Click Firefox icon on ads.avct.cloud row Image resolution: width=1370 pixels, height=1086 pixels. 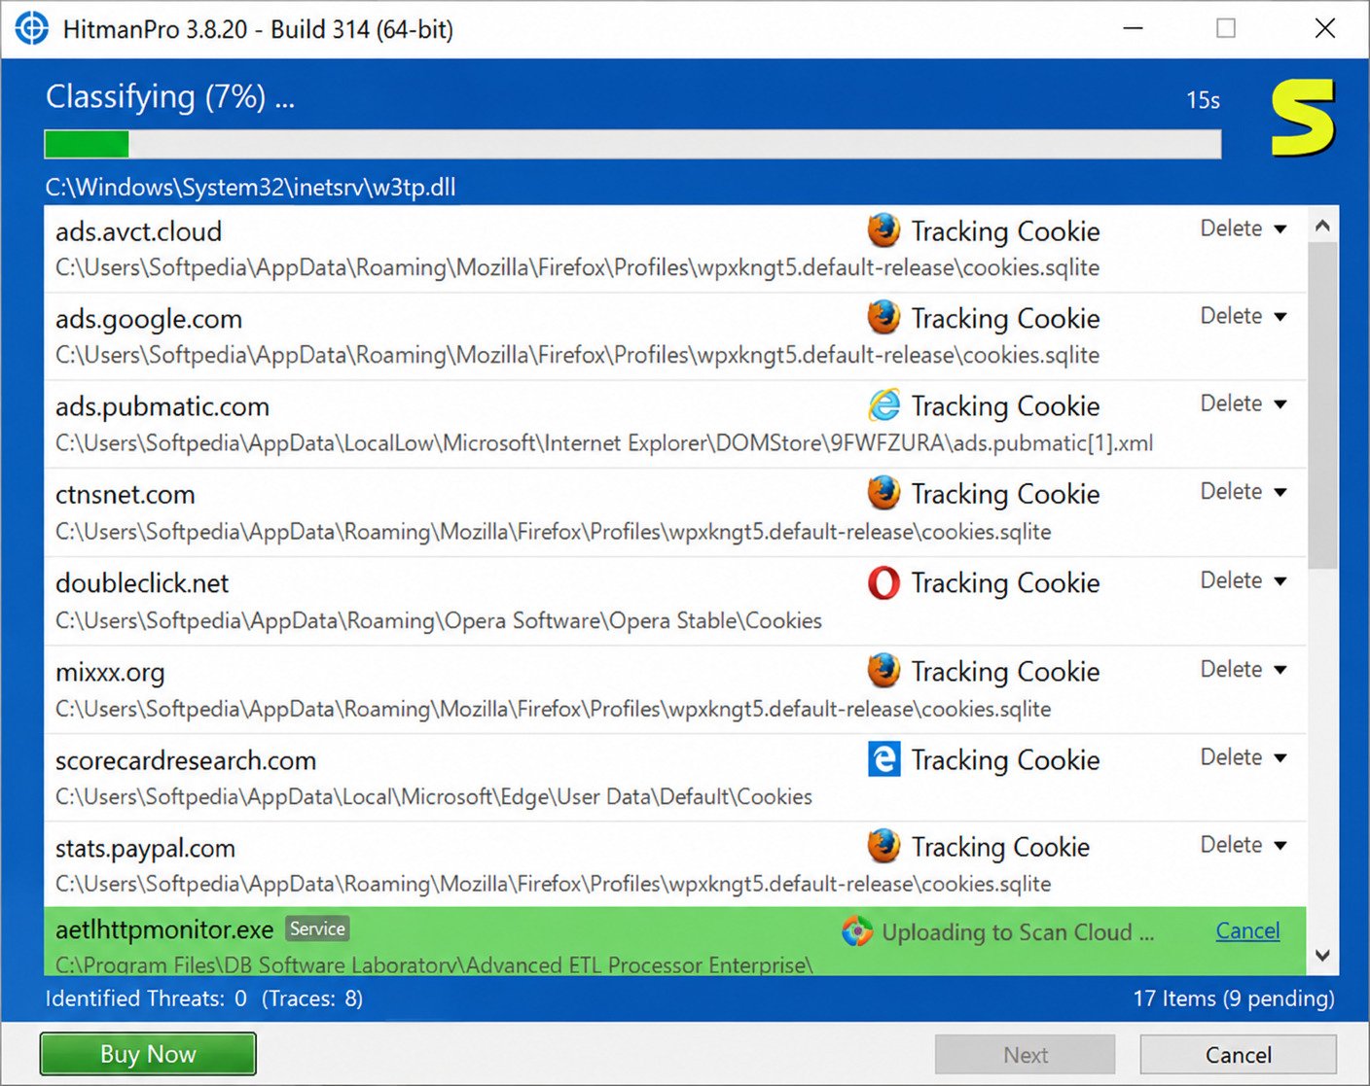(883, 230)
